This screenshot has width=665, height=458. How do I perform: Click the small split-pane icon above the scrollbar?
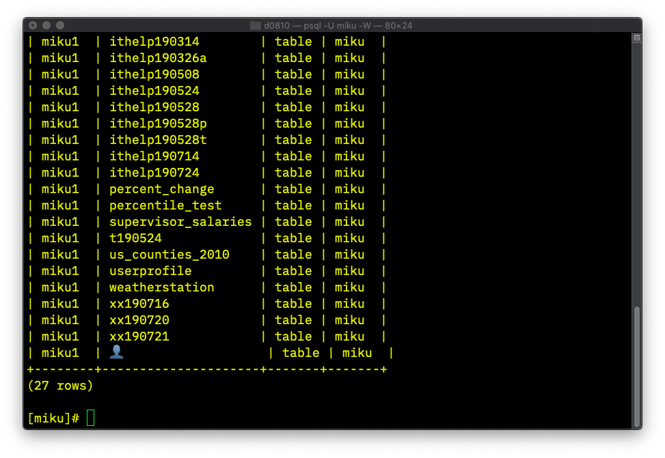(x=636, y=38)
